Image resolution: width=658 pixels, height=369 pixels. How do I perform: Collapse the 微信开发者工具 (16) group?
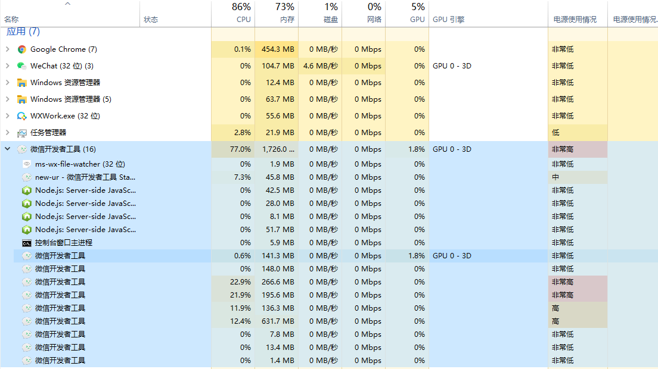[x=8, y=149]
